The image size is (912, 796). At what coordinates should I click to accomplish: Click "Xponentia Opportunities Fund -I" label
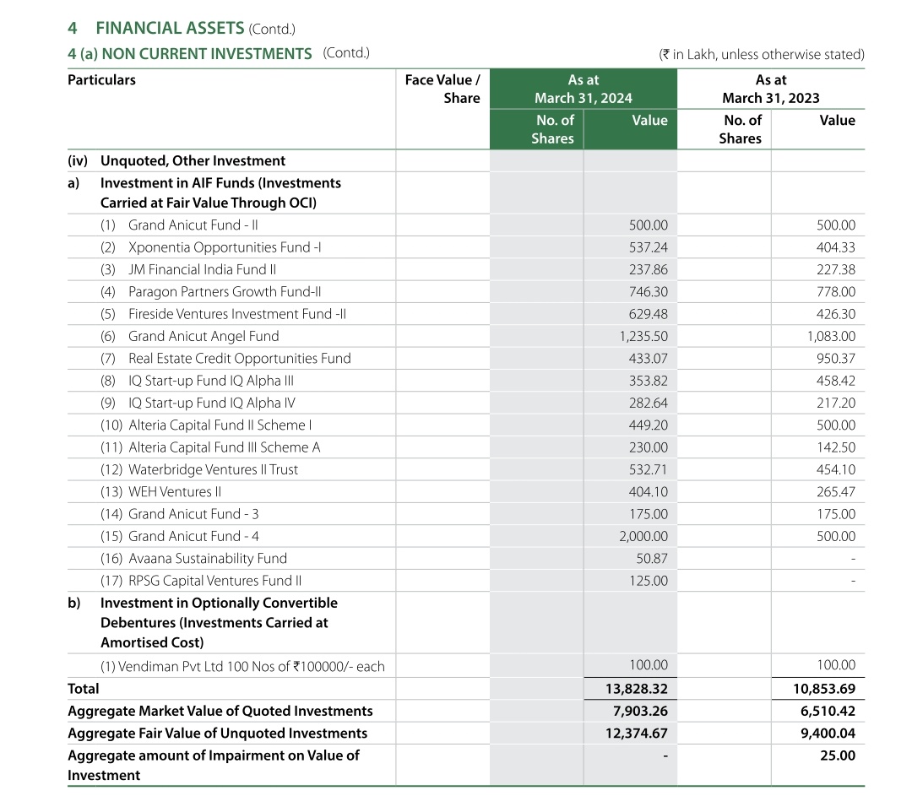225,247
